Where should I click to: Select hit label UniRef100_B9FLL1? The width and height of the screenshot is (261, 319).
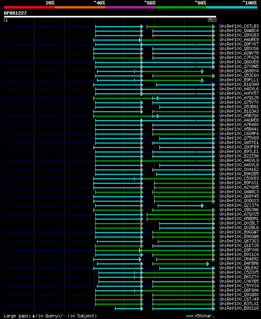pos(239,80)
